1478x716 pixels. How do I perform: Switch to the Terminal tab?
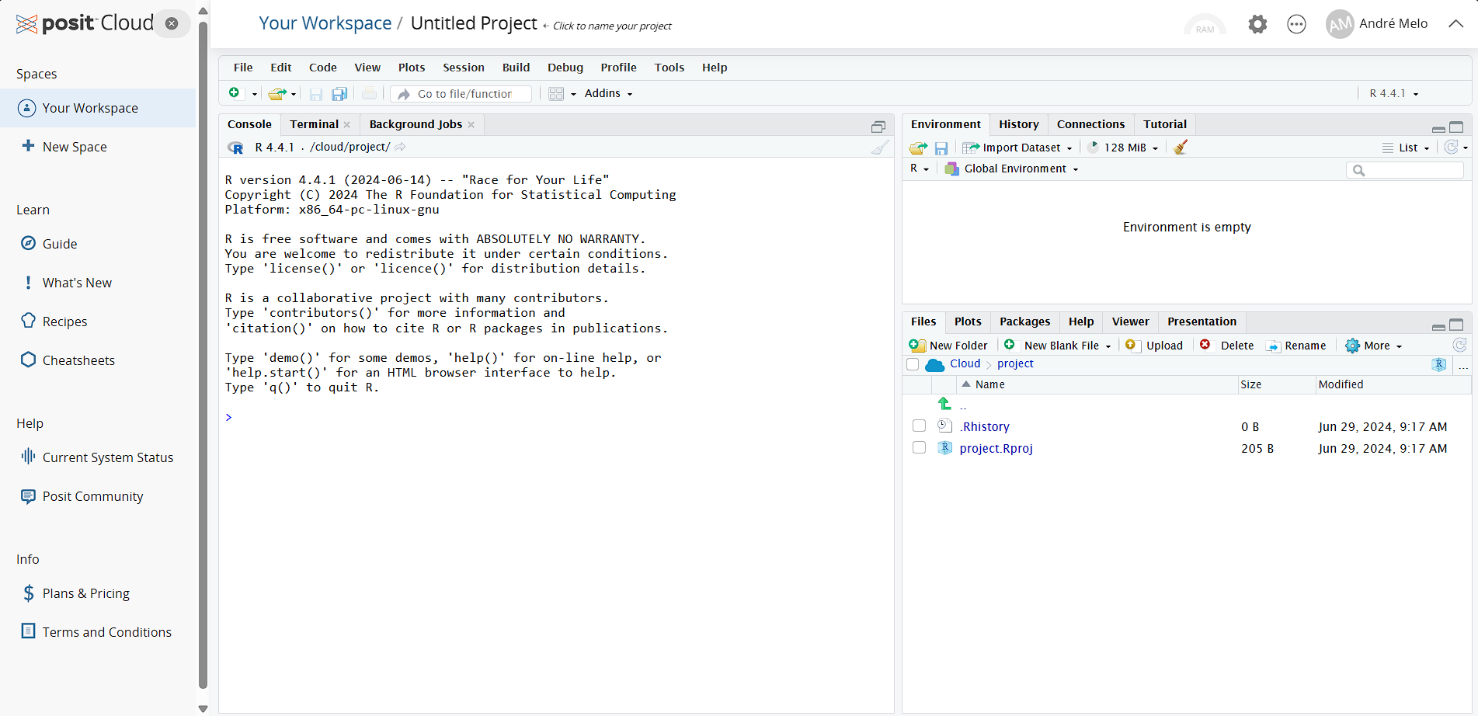pyautogui.click(x=314, y=124)
